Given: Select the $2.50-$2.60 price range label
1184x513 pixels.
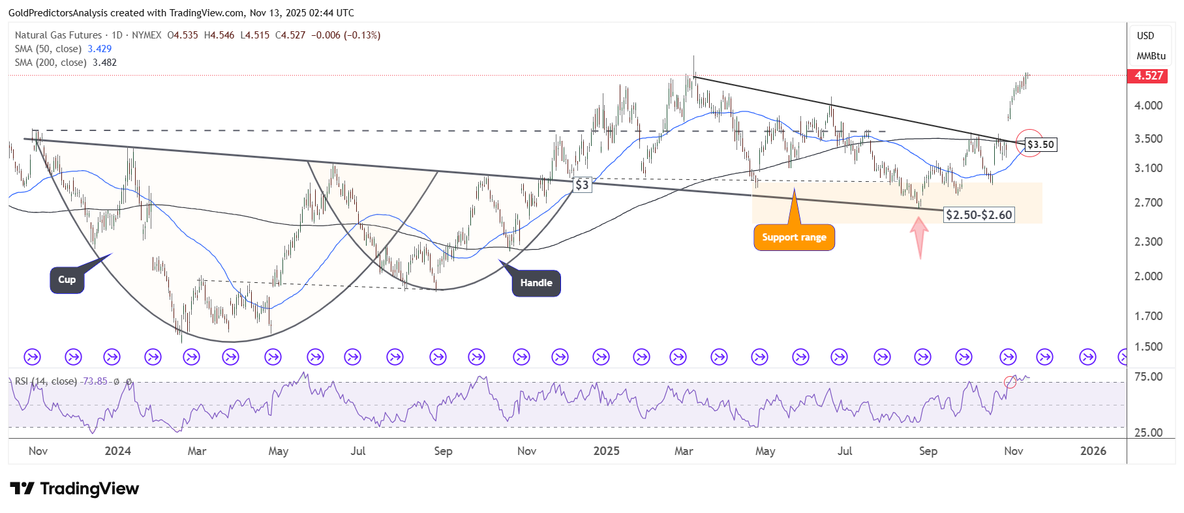Looking at the screenshot, I should point(979,215).
